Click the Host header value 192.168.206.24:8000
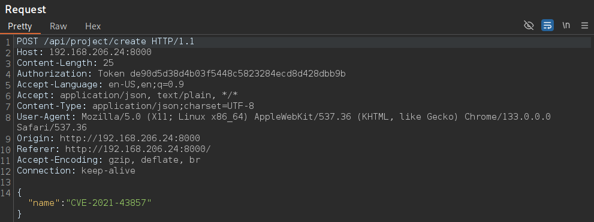This screenshot has height=222, width=594. (100, 52)
